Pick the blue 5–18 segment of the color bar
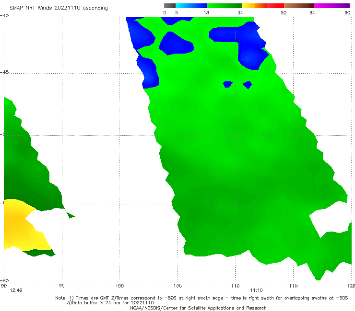The width and height of the screenshot is (355, 311). tap(191, 6)
